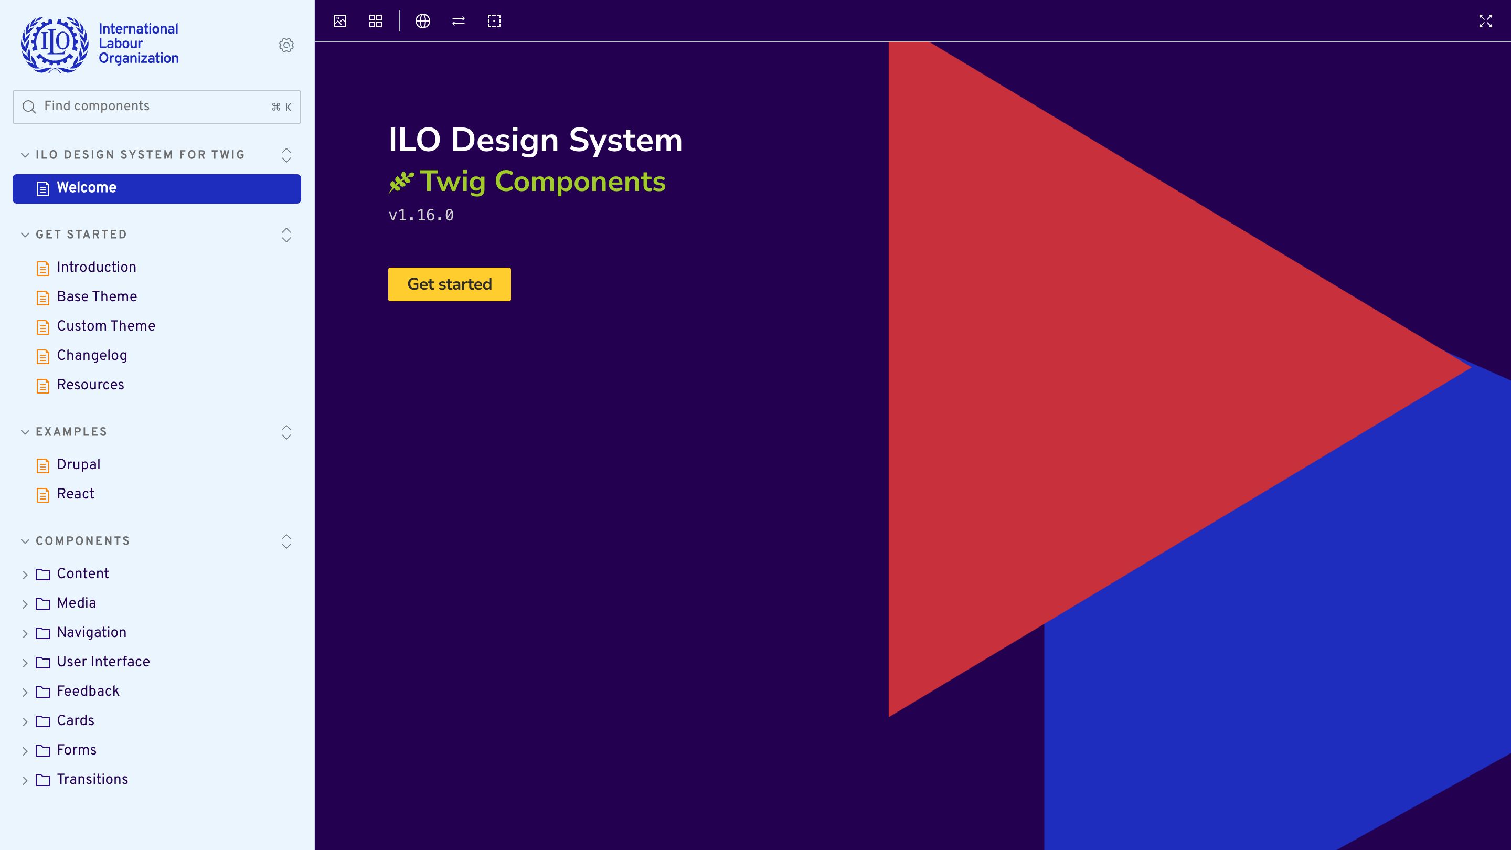Focus the Find components search field

(157, 107)
